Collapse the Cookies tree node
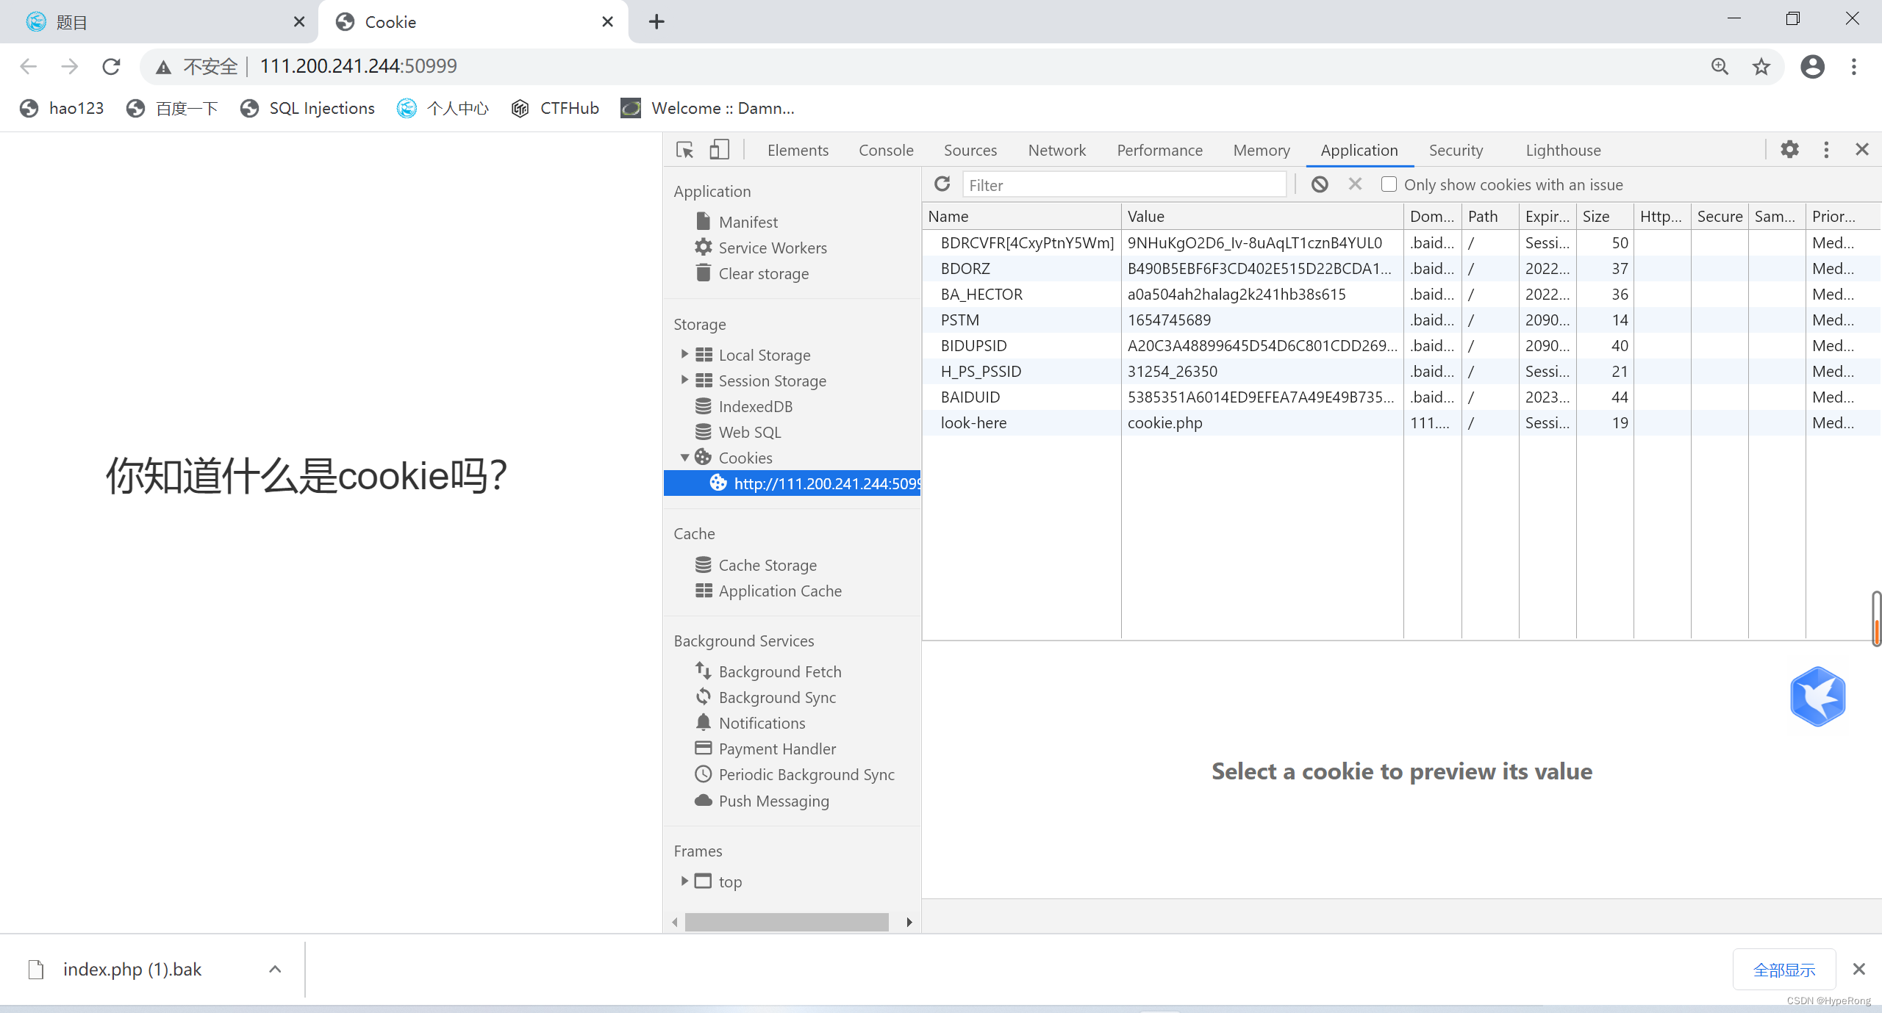The width and height of the screenshot is (1882, 1013). point(684,458)
